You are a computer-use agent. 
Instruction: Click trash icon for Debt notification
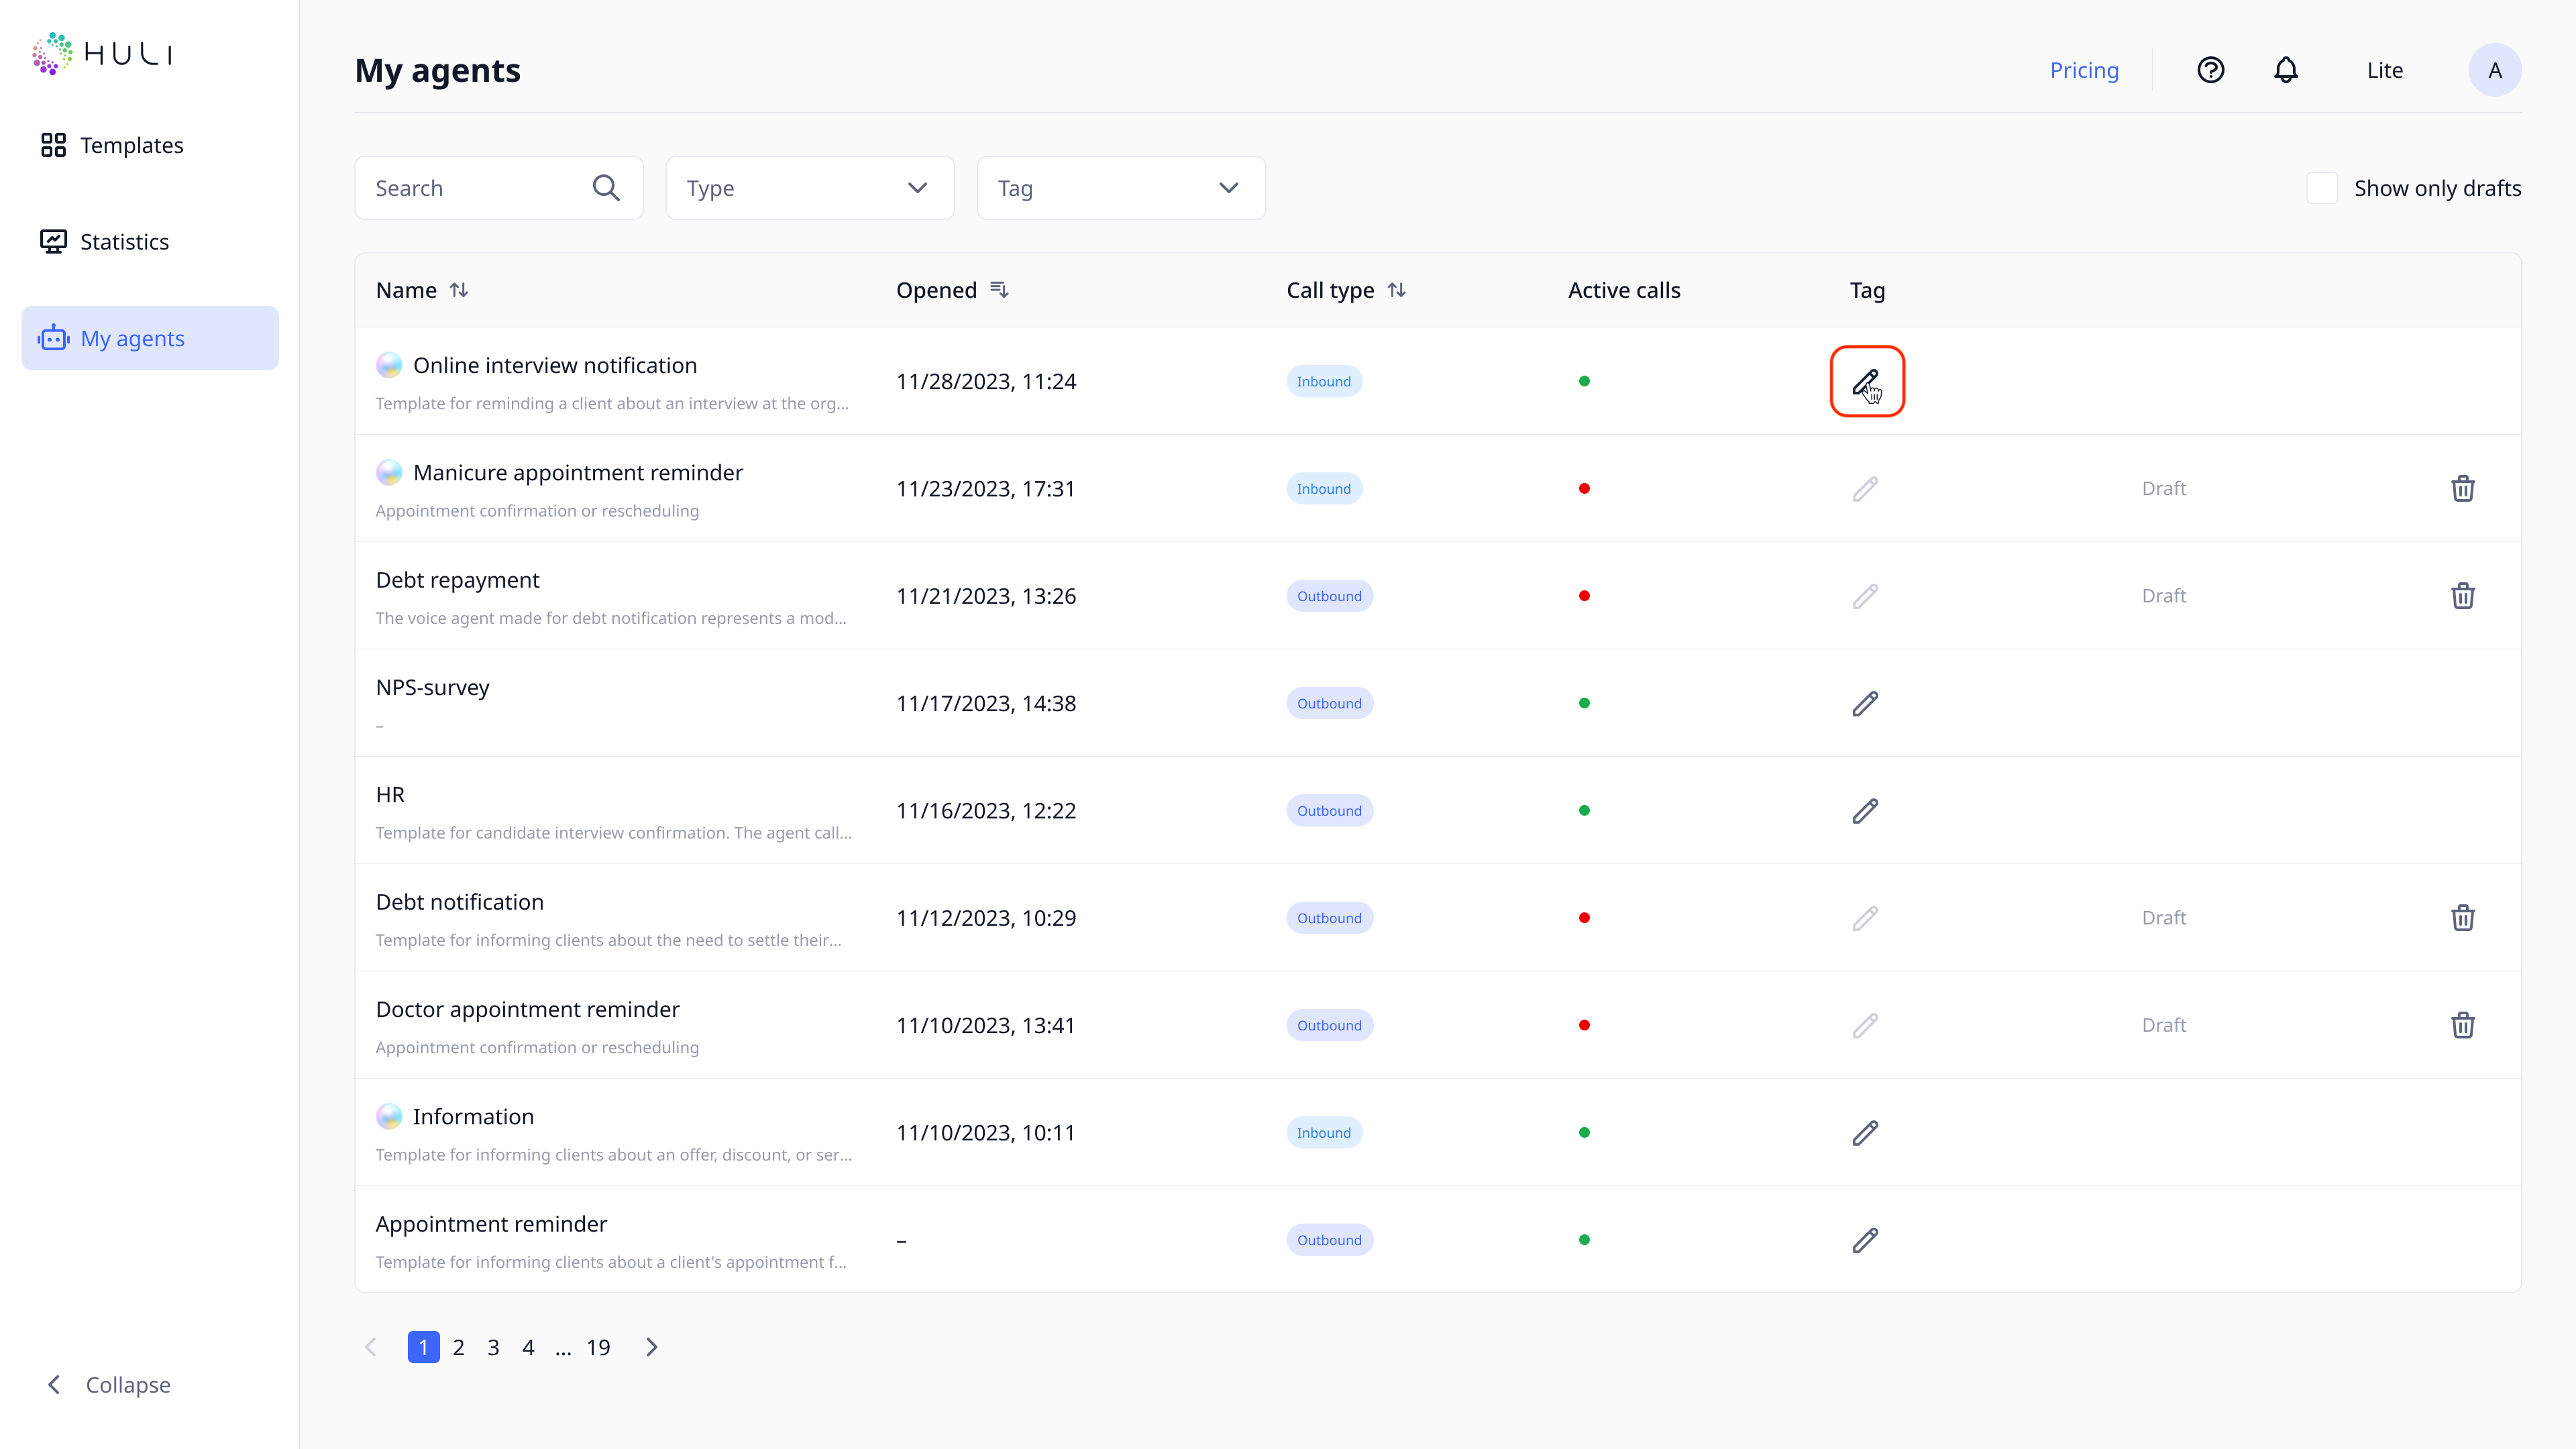[2462, 918]
